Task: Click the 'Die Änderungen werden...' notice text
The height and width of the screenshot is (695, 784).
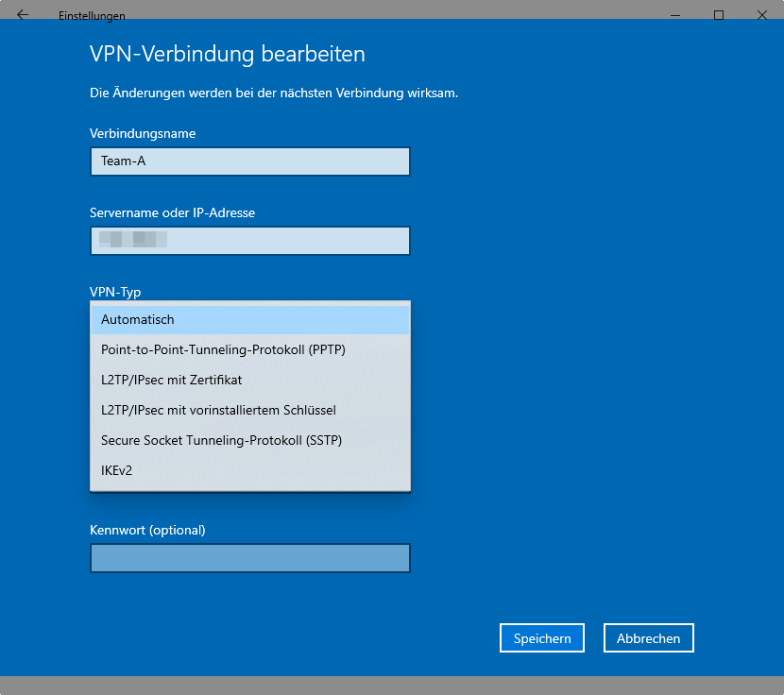Action: (274, 93)
